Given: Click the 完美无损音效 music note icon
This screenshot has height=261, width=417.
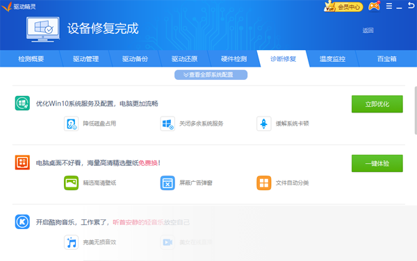Looking at the screenshot, I should (72, 242).
